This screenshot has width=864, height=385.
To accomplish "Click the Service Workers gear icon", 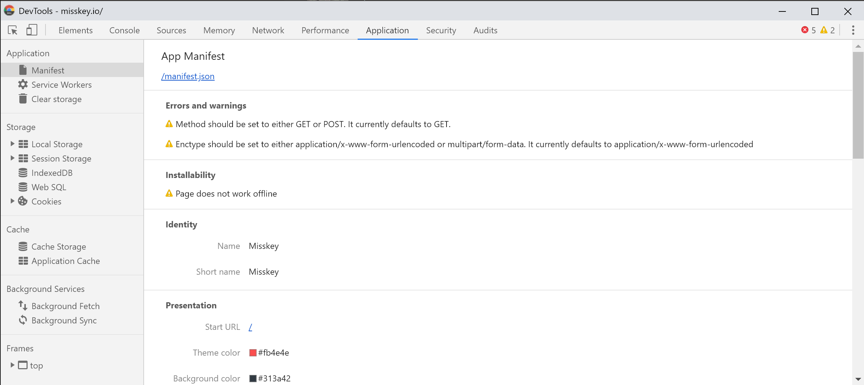I will click(23, 85).
